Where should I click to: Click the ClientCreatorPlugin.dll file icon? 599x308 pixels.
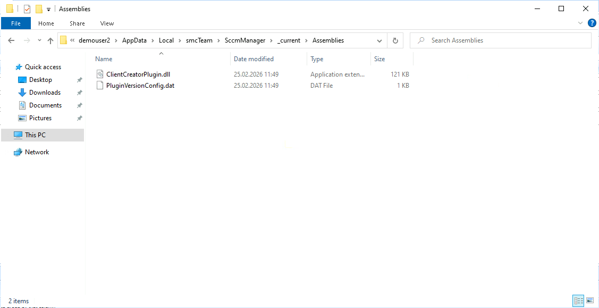click(99, 74)
